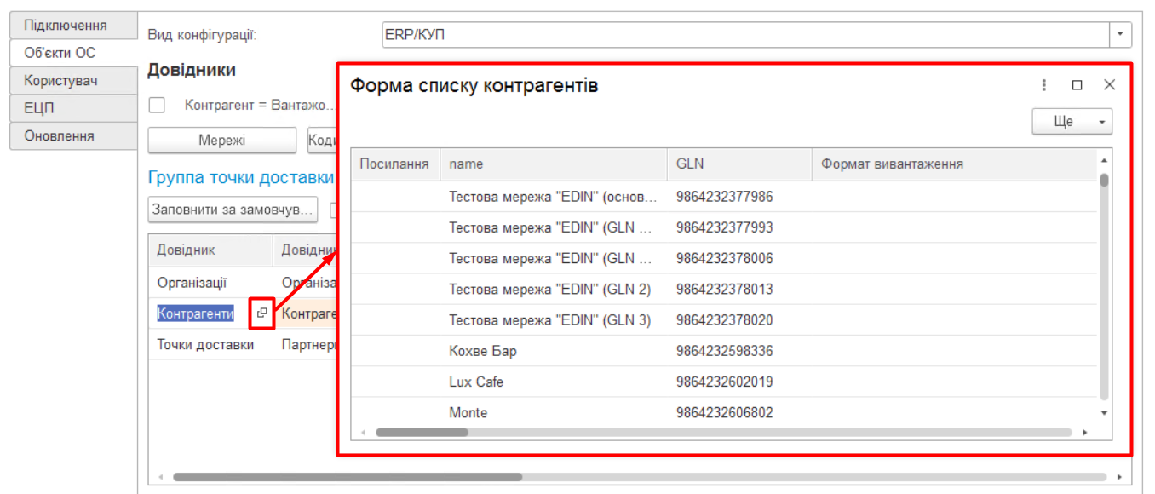The width and height of the screenshot is (1155, 494).
Task: Open the Користувач tab
Action: pos(72,81)
